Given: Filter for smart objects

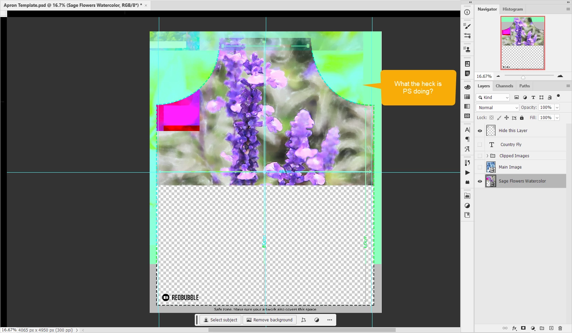Looking at the screenshot, I should (x=549, y=98).
